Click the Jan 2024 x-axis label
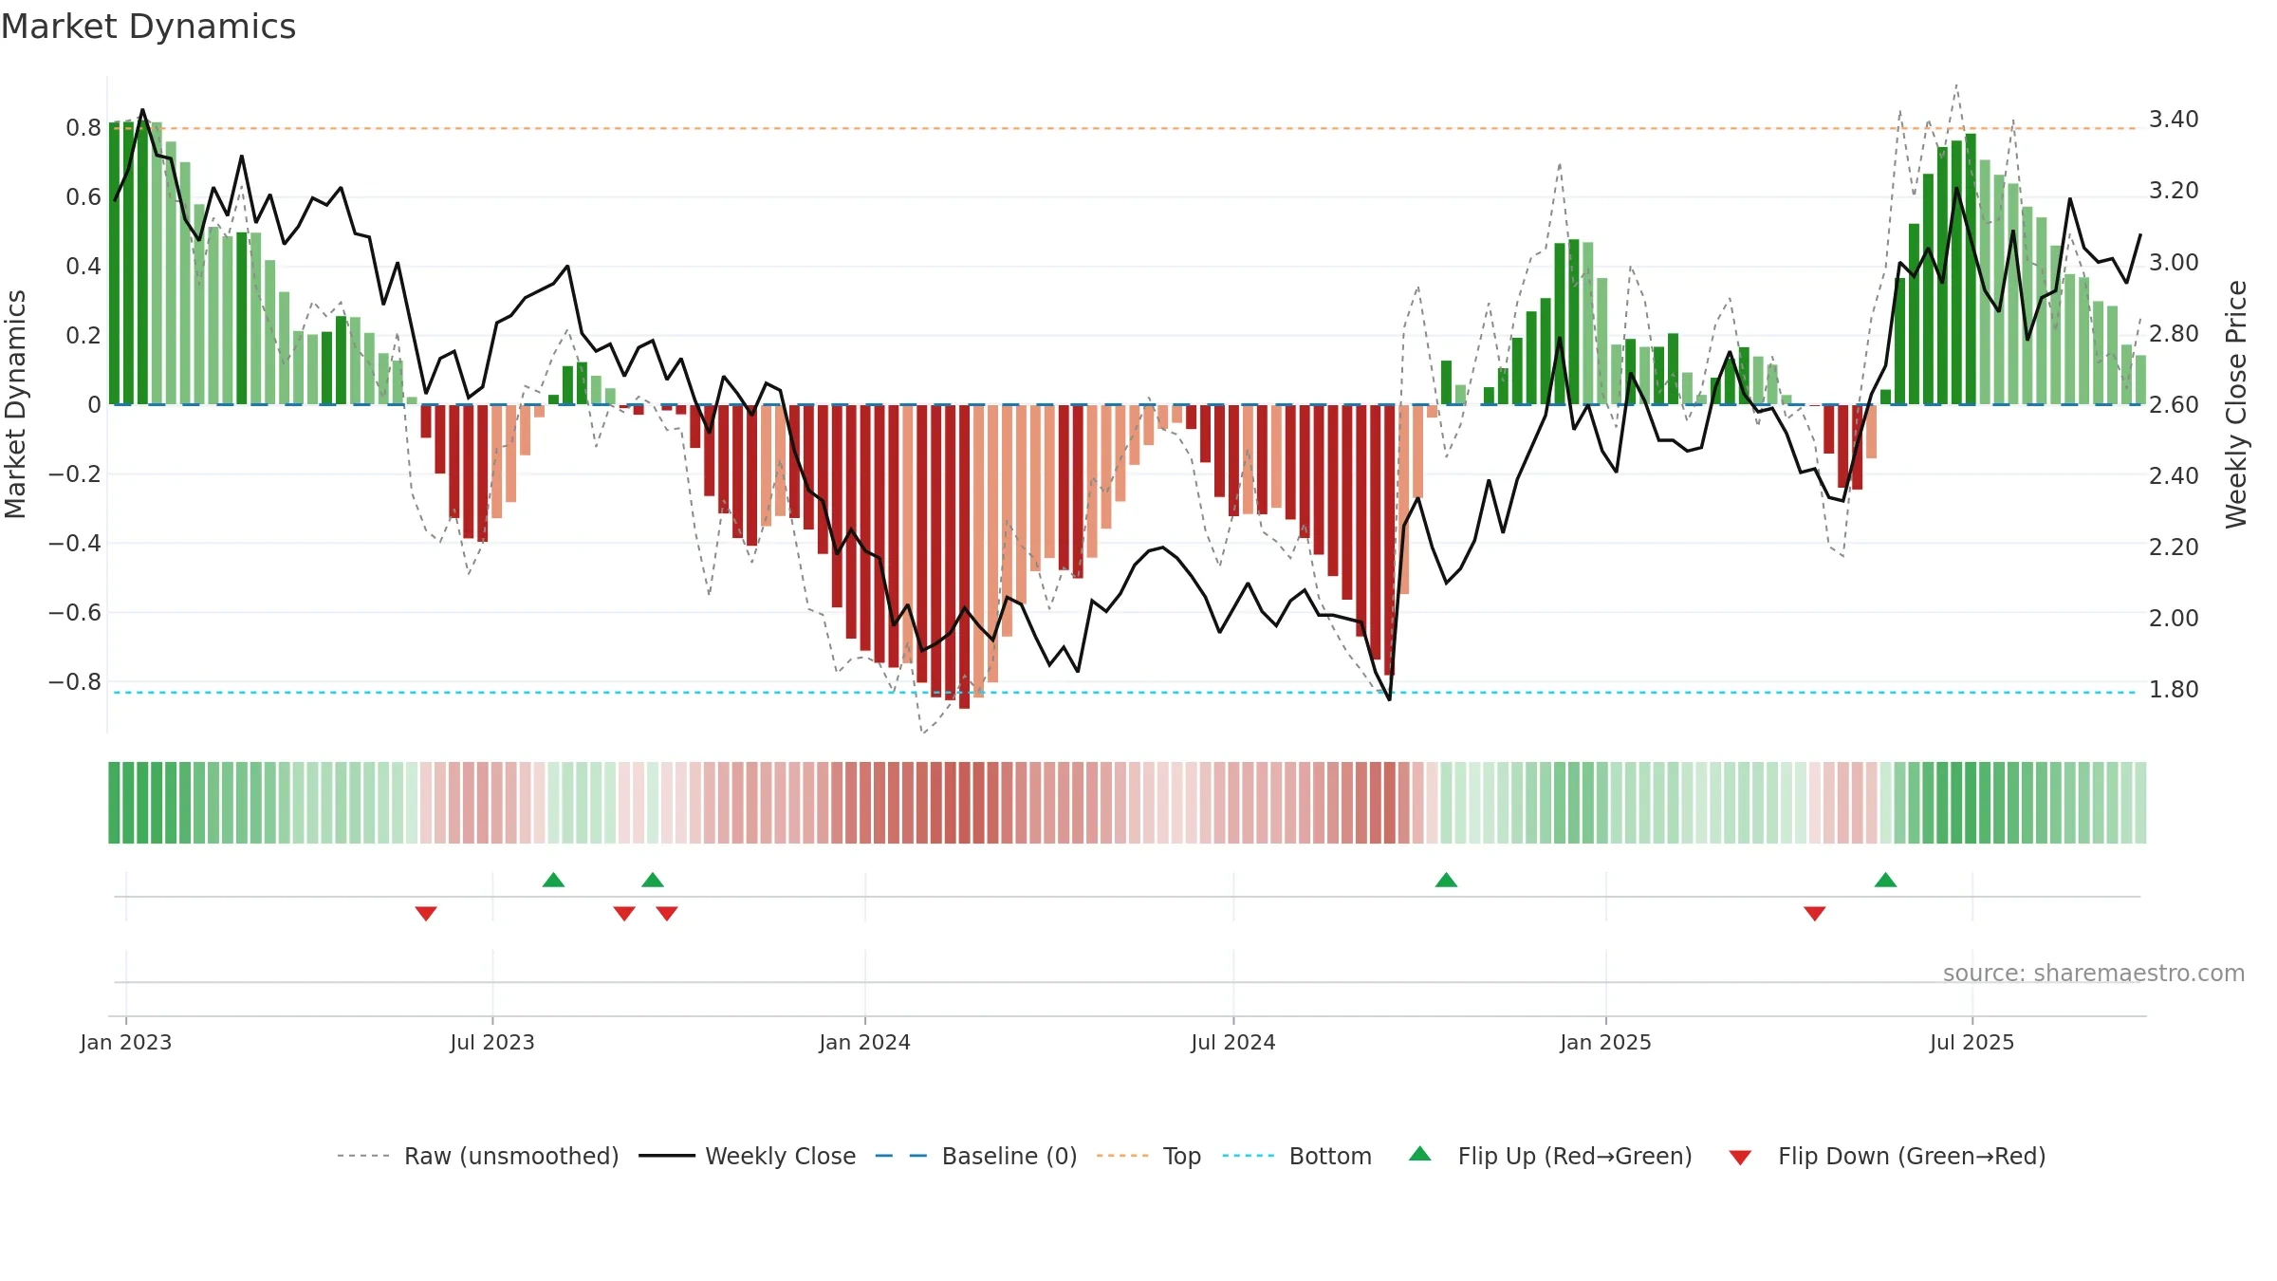Screen dimensions: 2277x1281 pyautogui.click(x=865, y=1042)
